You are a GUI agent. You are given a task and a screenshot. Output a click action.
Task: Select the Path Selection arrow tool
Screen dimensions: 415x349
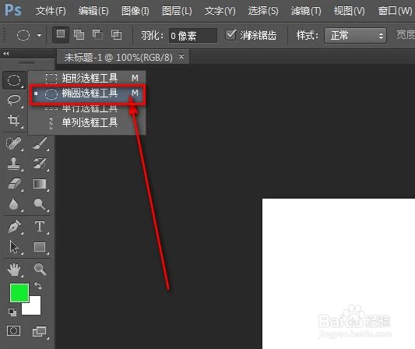(14, 247)
